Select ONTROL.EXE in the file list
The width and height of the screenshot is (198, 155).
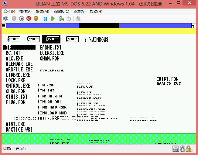18,86
